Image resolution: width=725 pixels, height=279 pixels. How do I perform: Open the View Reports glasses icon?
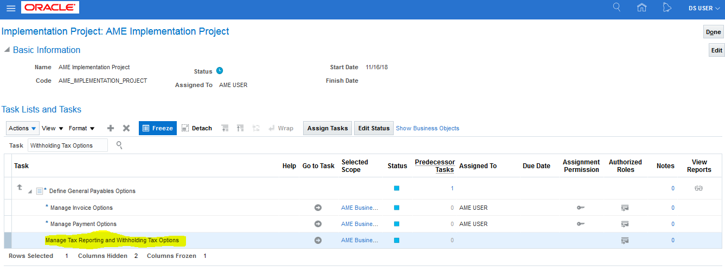(698, 188)
